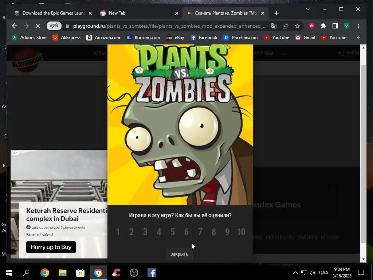Click the address bar URL field
Viewport: 373px width, 280px height.
pos(170,26)
